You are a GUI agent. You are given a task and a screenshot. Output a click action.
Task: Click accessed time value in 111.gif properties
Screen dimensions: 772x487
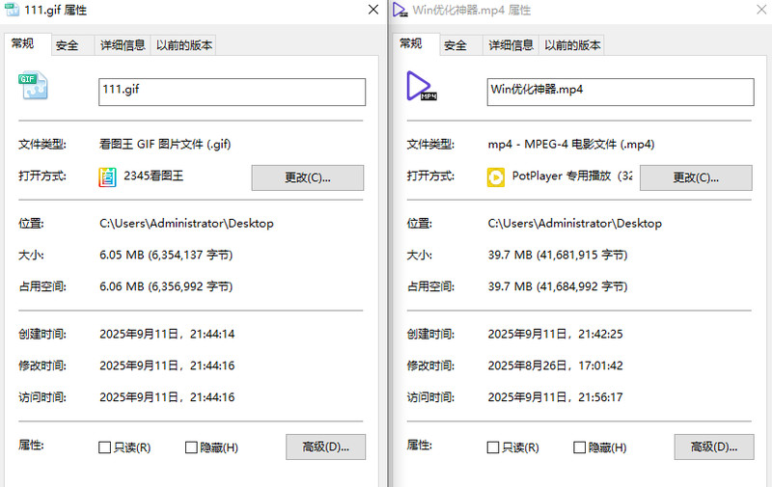167,397
